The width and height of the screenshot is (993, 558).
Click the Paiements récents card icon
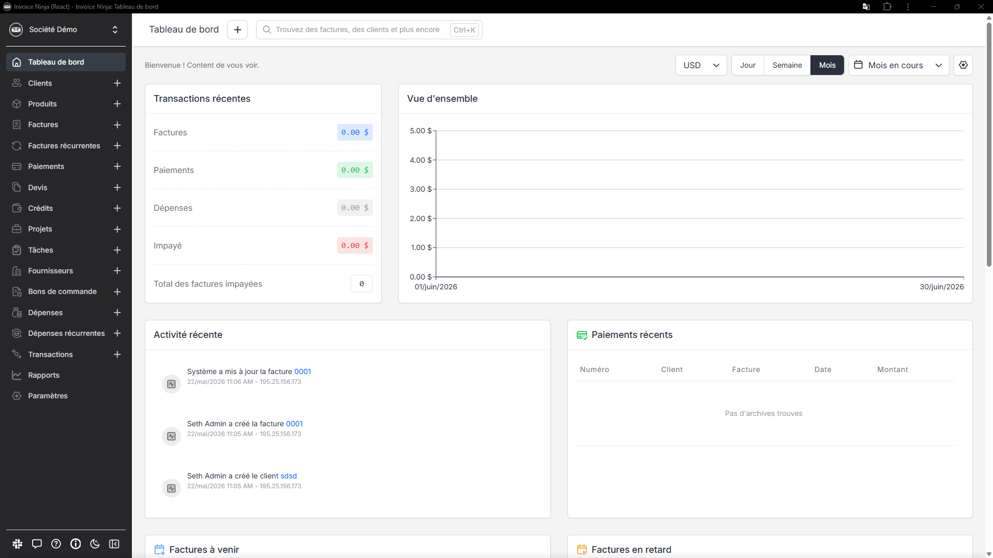tap(582, 335)
